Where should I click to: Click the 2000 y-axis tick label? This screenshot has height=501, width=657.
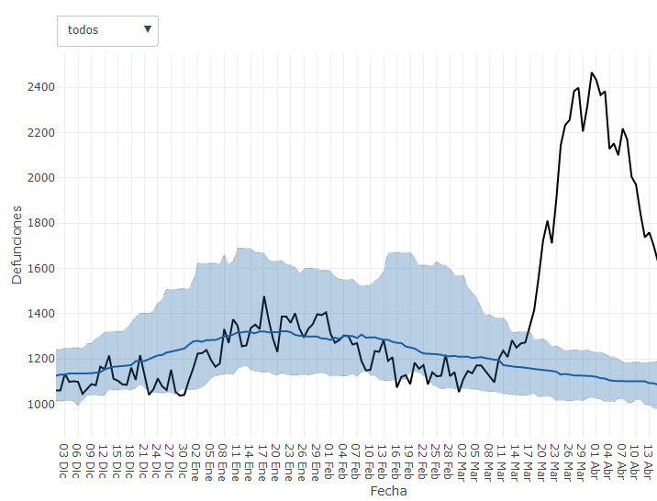click(x=41, y=178)
